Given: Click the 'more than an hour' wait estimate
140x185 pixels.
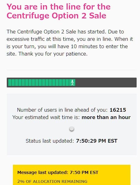Looking at the screenshot, I should tap(106, 117).
